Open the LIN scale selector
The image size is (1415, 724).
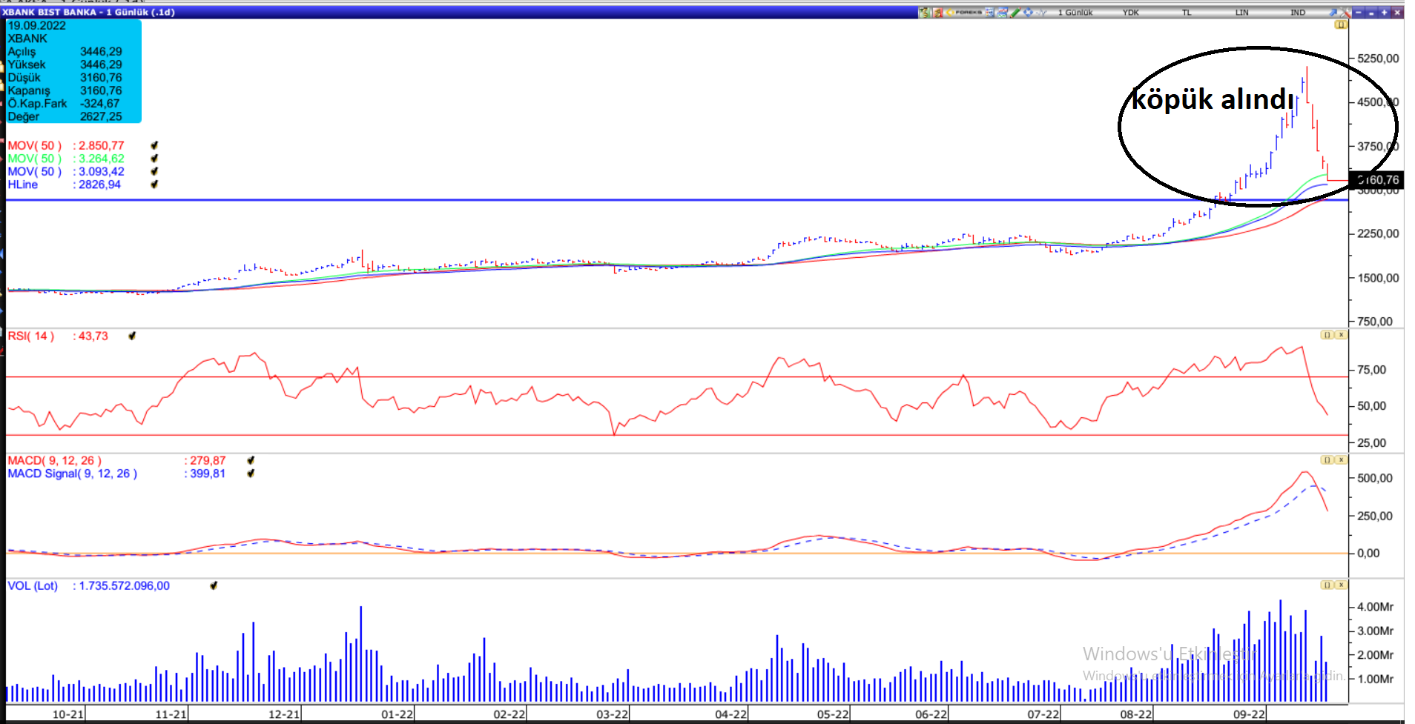tap(1242, 13)
